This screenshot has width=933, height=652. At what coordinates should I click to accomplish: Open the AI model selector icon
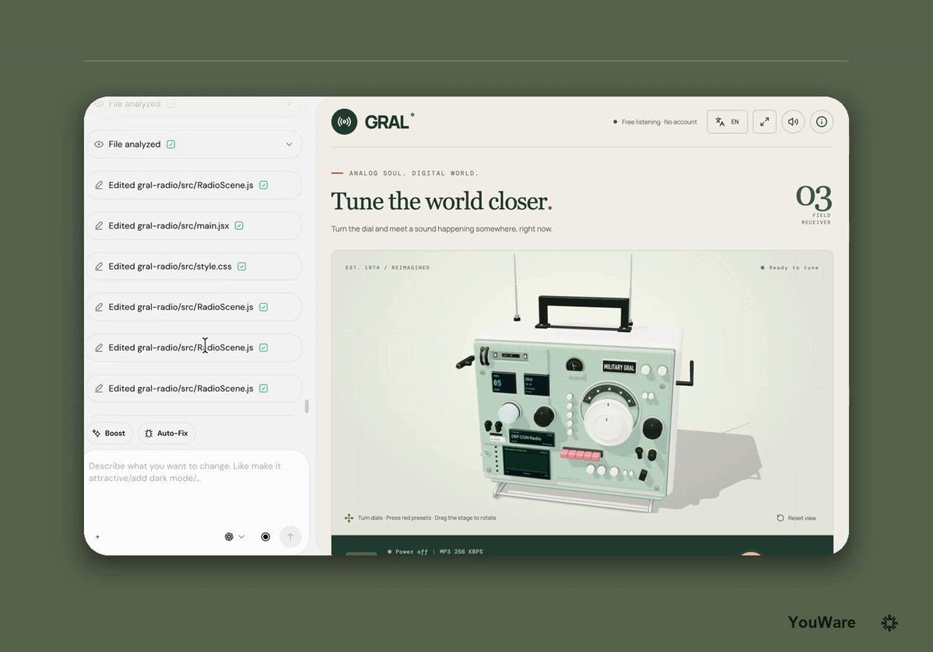pyautogui.click(x=229, y=537)
